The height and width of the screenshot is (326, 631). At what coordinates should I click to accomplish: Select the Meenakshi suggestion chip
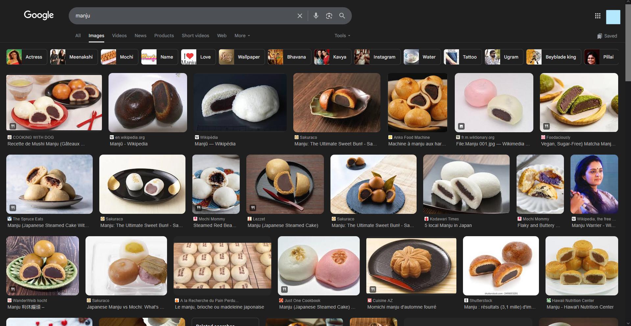(x=74, y=57)
